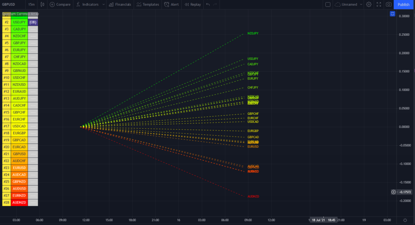Screen dimensions: 415x225
Task: Click the AUDNZD line label on chart
Action: [x=253, y=196]
